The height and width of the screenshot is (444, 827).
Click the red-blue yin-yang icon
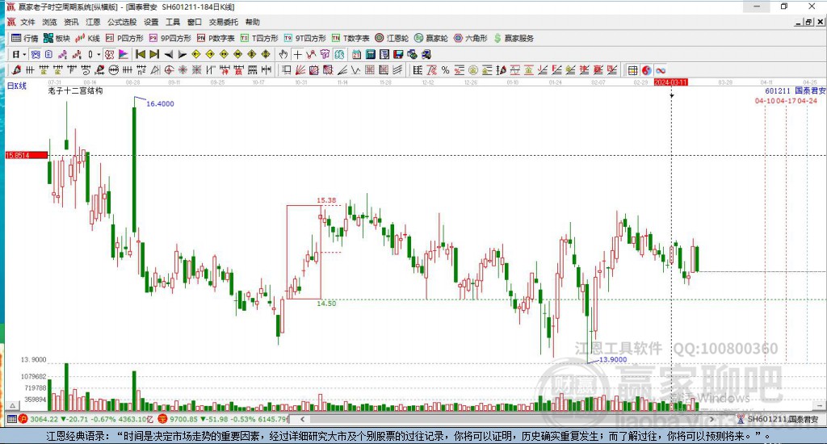pos(647,70)
